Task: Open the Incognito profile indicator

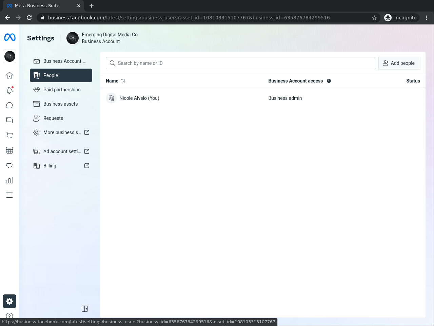Action: 401,18
